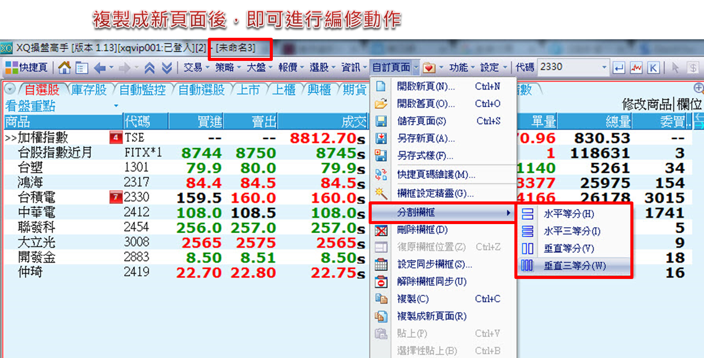Select 垂直等分(V) split option

[x=574, y=249]
